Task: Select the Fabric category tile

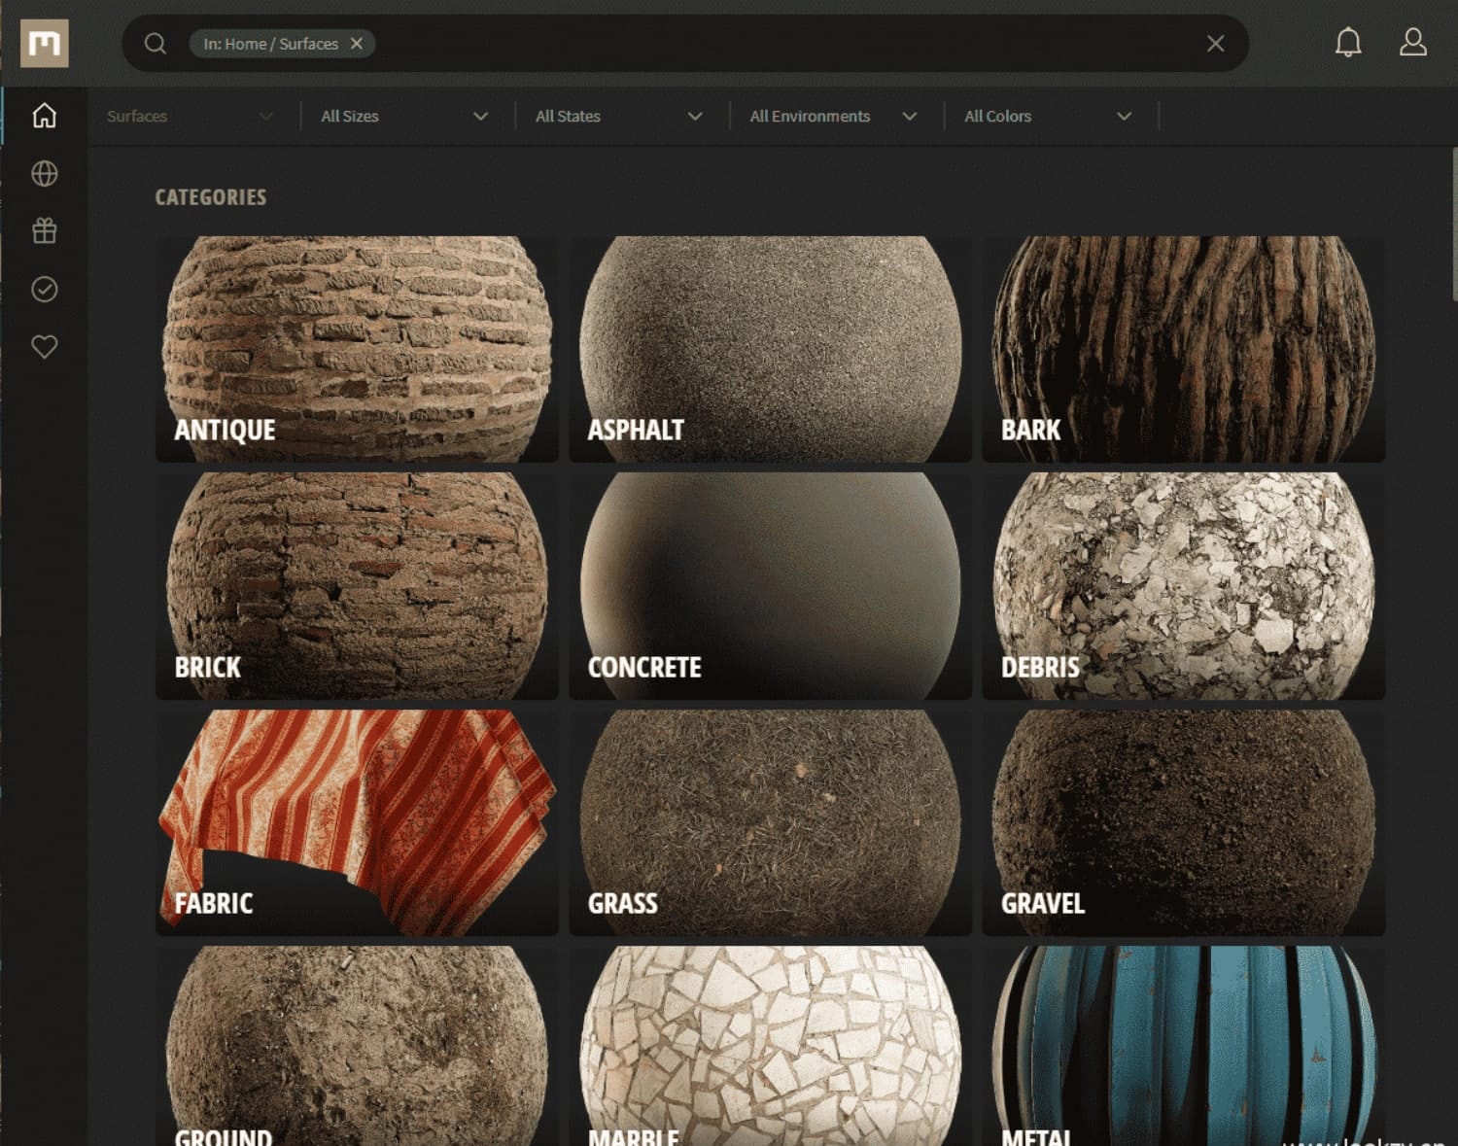Action: tap(357, 822)
